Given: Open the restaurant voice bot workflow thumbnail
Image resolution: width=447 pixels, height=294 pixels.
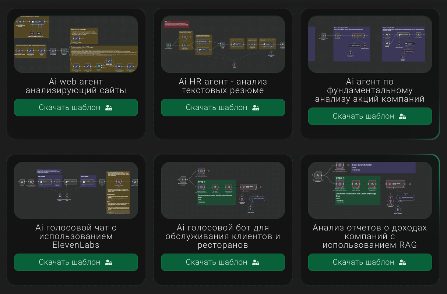Looking at the screenshot, I should 223,190.
